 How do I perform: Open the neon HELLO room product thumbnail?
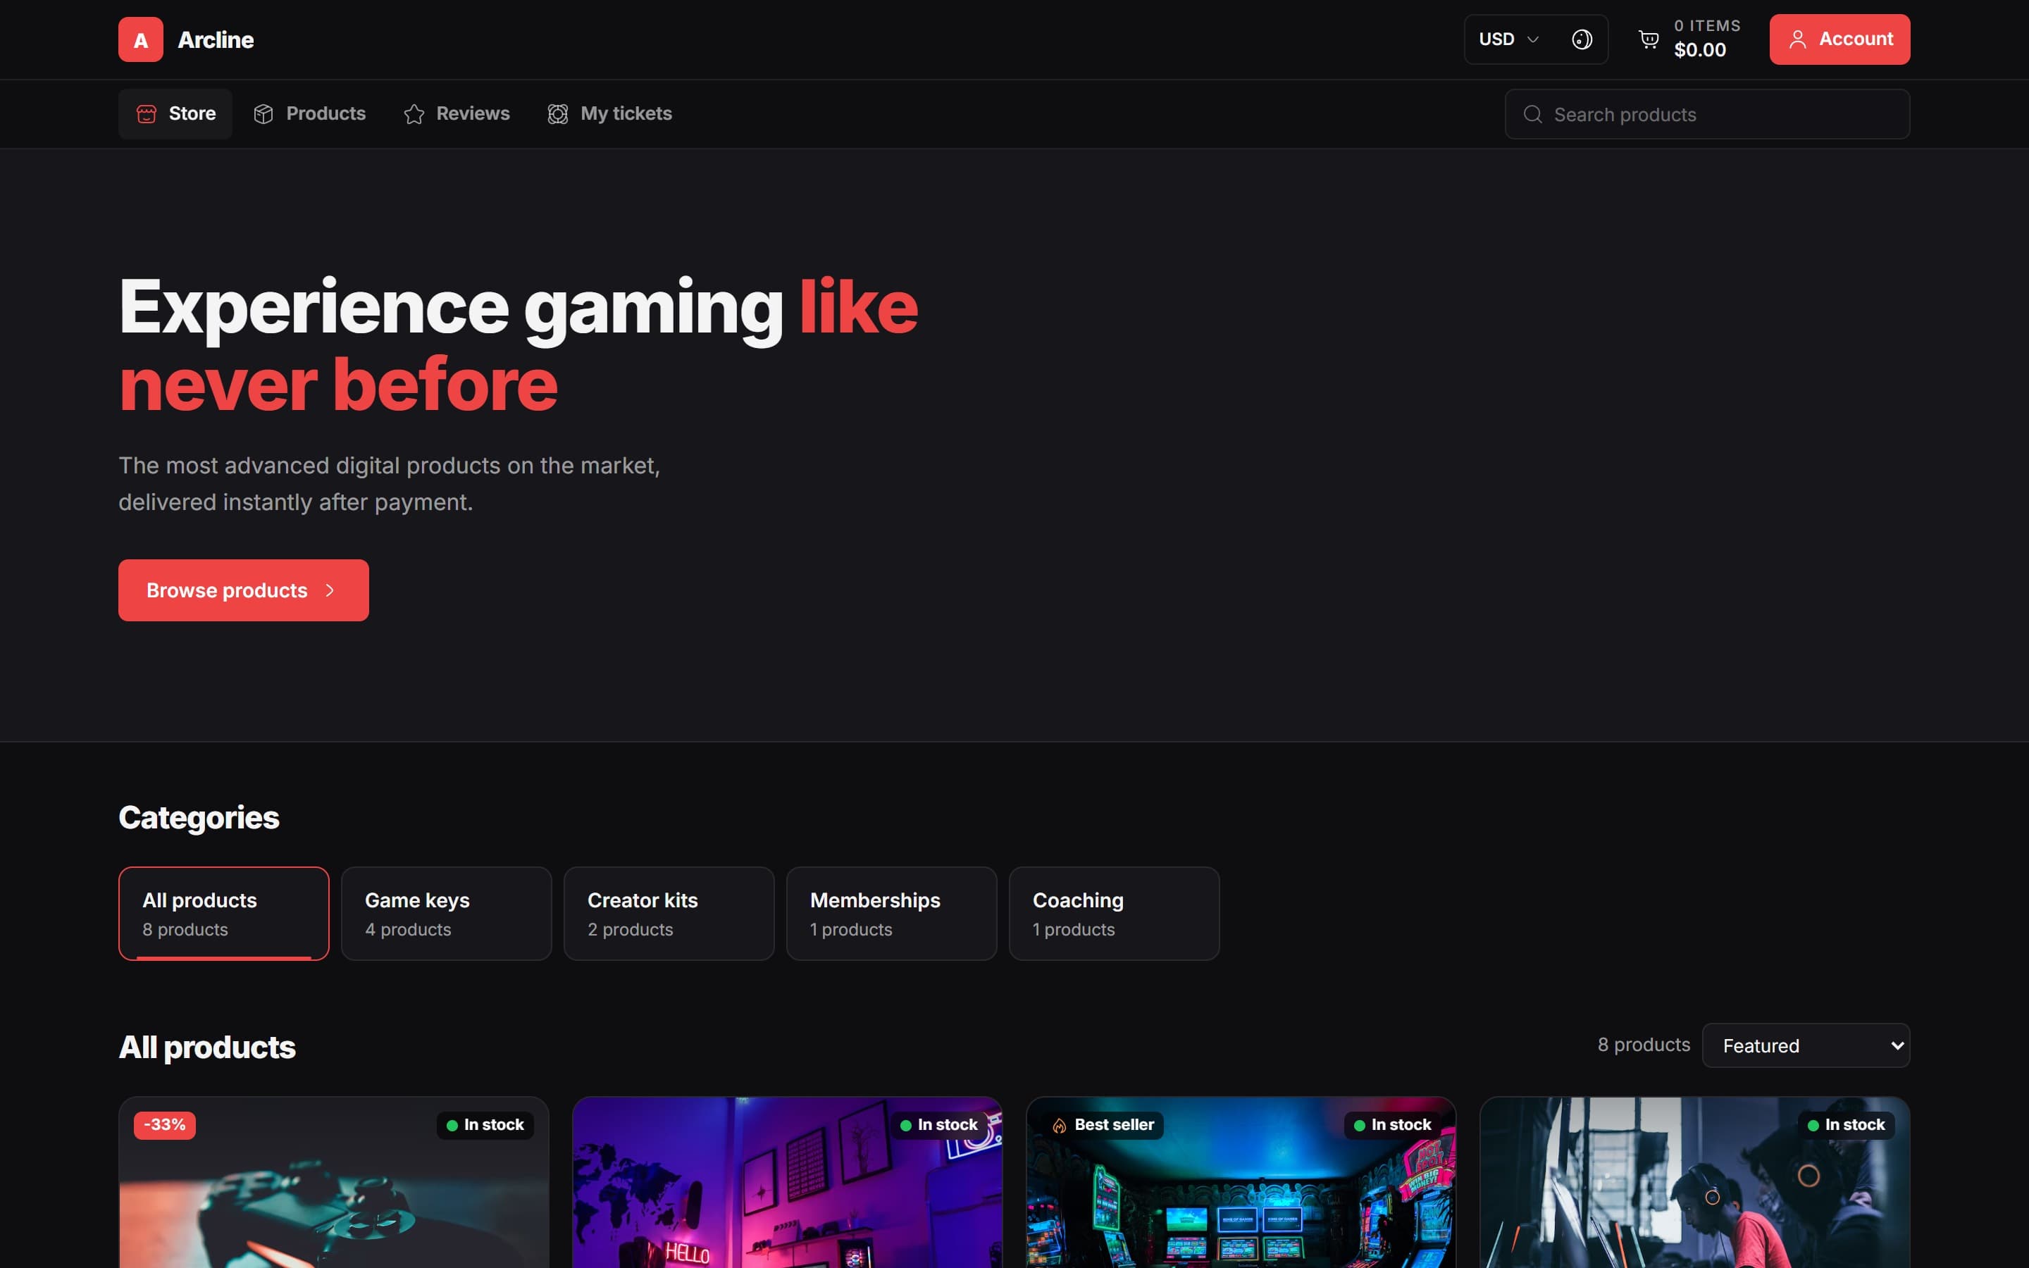(x=787, y=1183)
